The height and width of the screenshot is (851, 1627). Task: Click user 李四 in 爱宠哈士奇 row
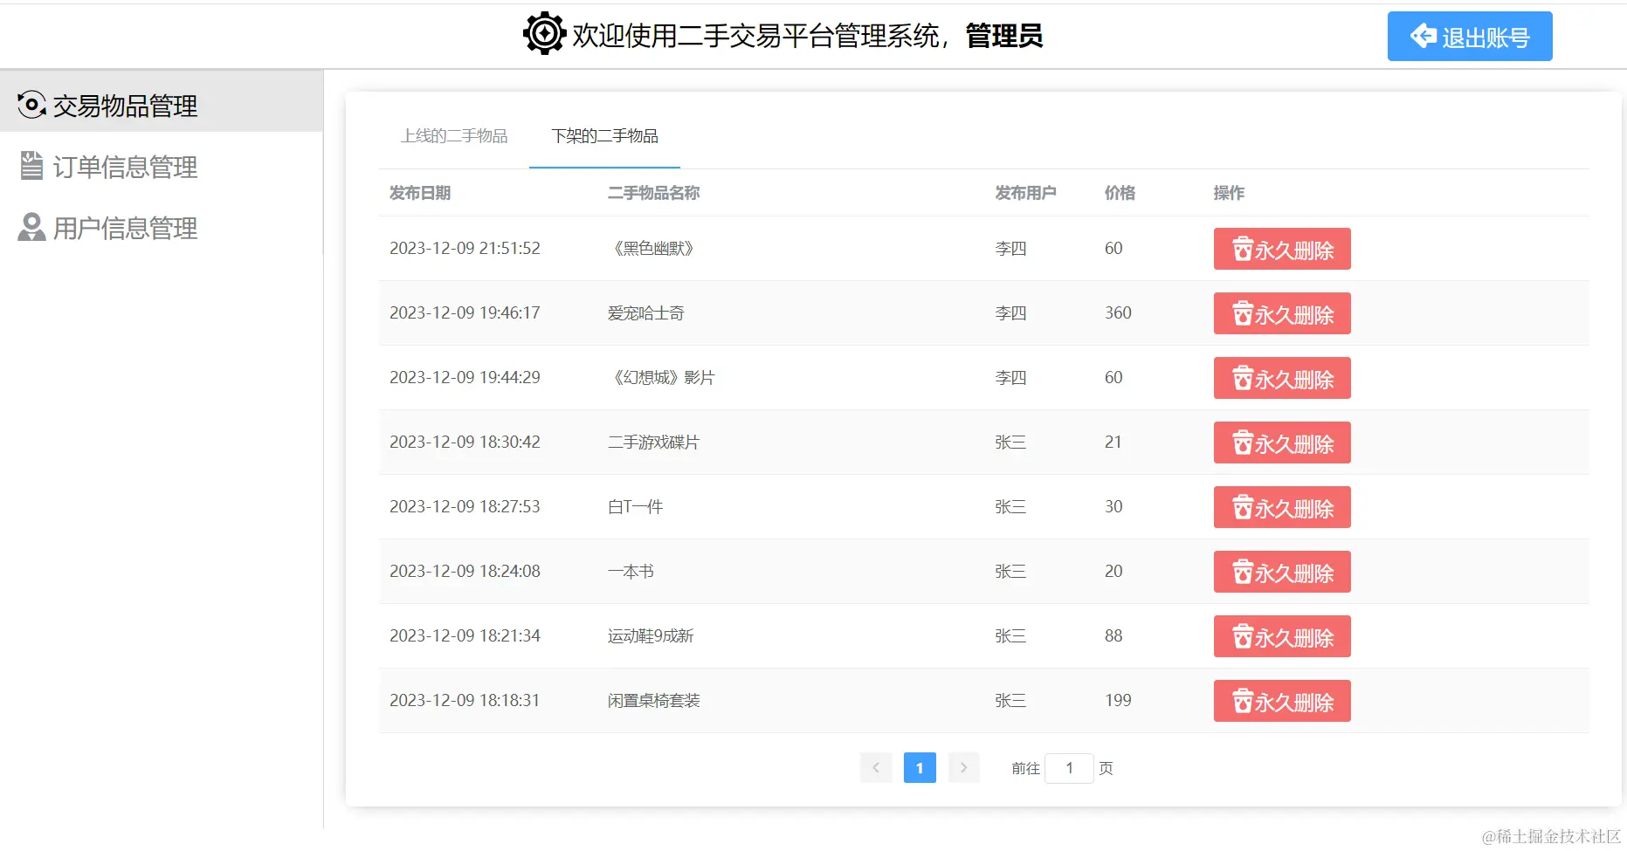1011,313
